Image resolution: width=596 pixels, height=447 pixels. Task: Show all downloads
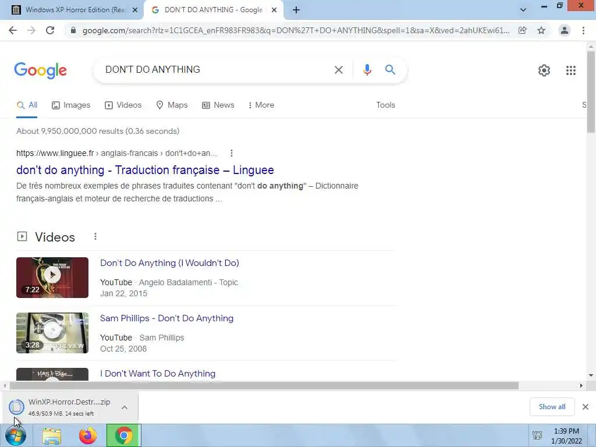point(552,407)
